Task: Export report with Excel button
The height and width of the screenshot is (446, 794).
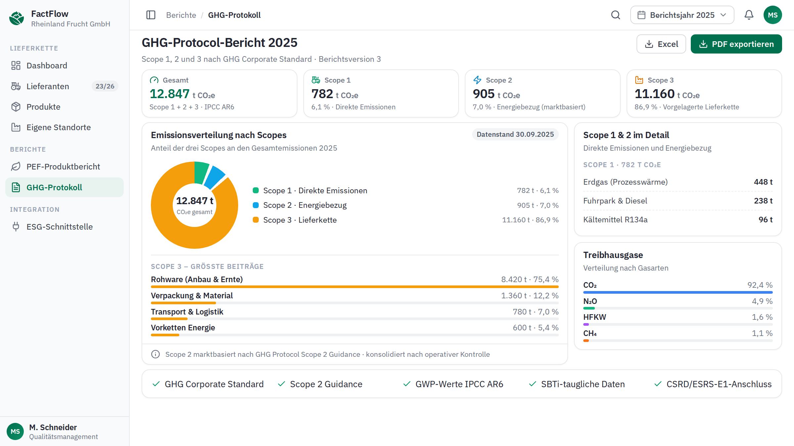Action: coord(661,44)
